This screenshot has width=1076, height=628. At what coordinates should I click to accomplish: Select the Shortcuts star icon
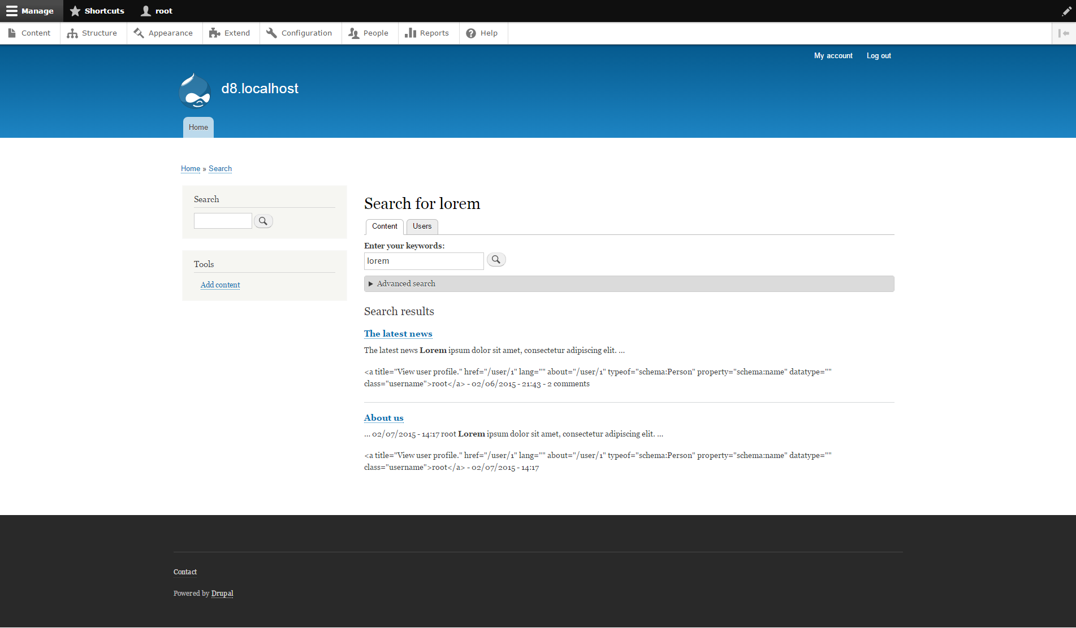tap(75, 10)
